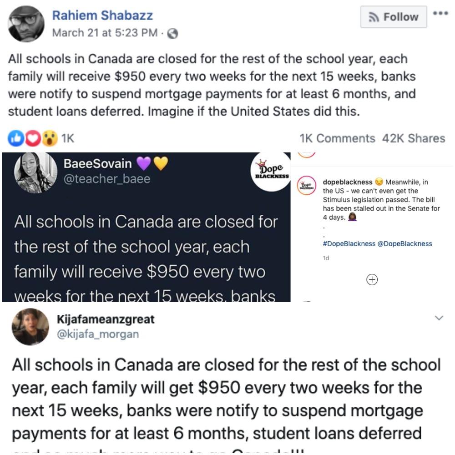The image size is (455, 455).
Task: Open the Rahiem Shabazz profile name link
Action: pos(102,15)
